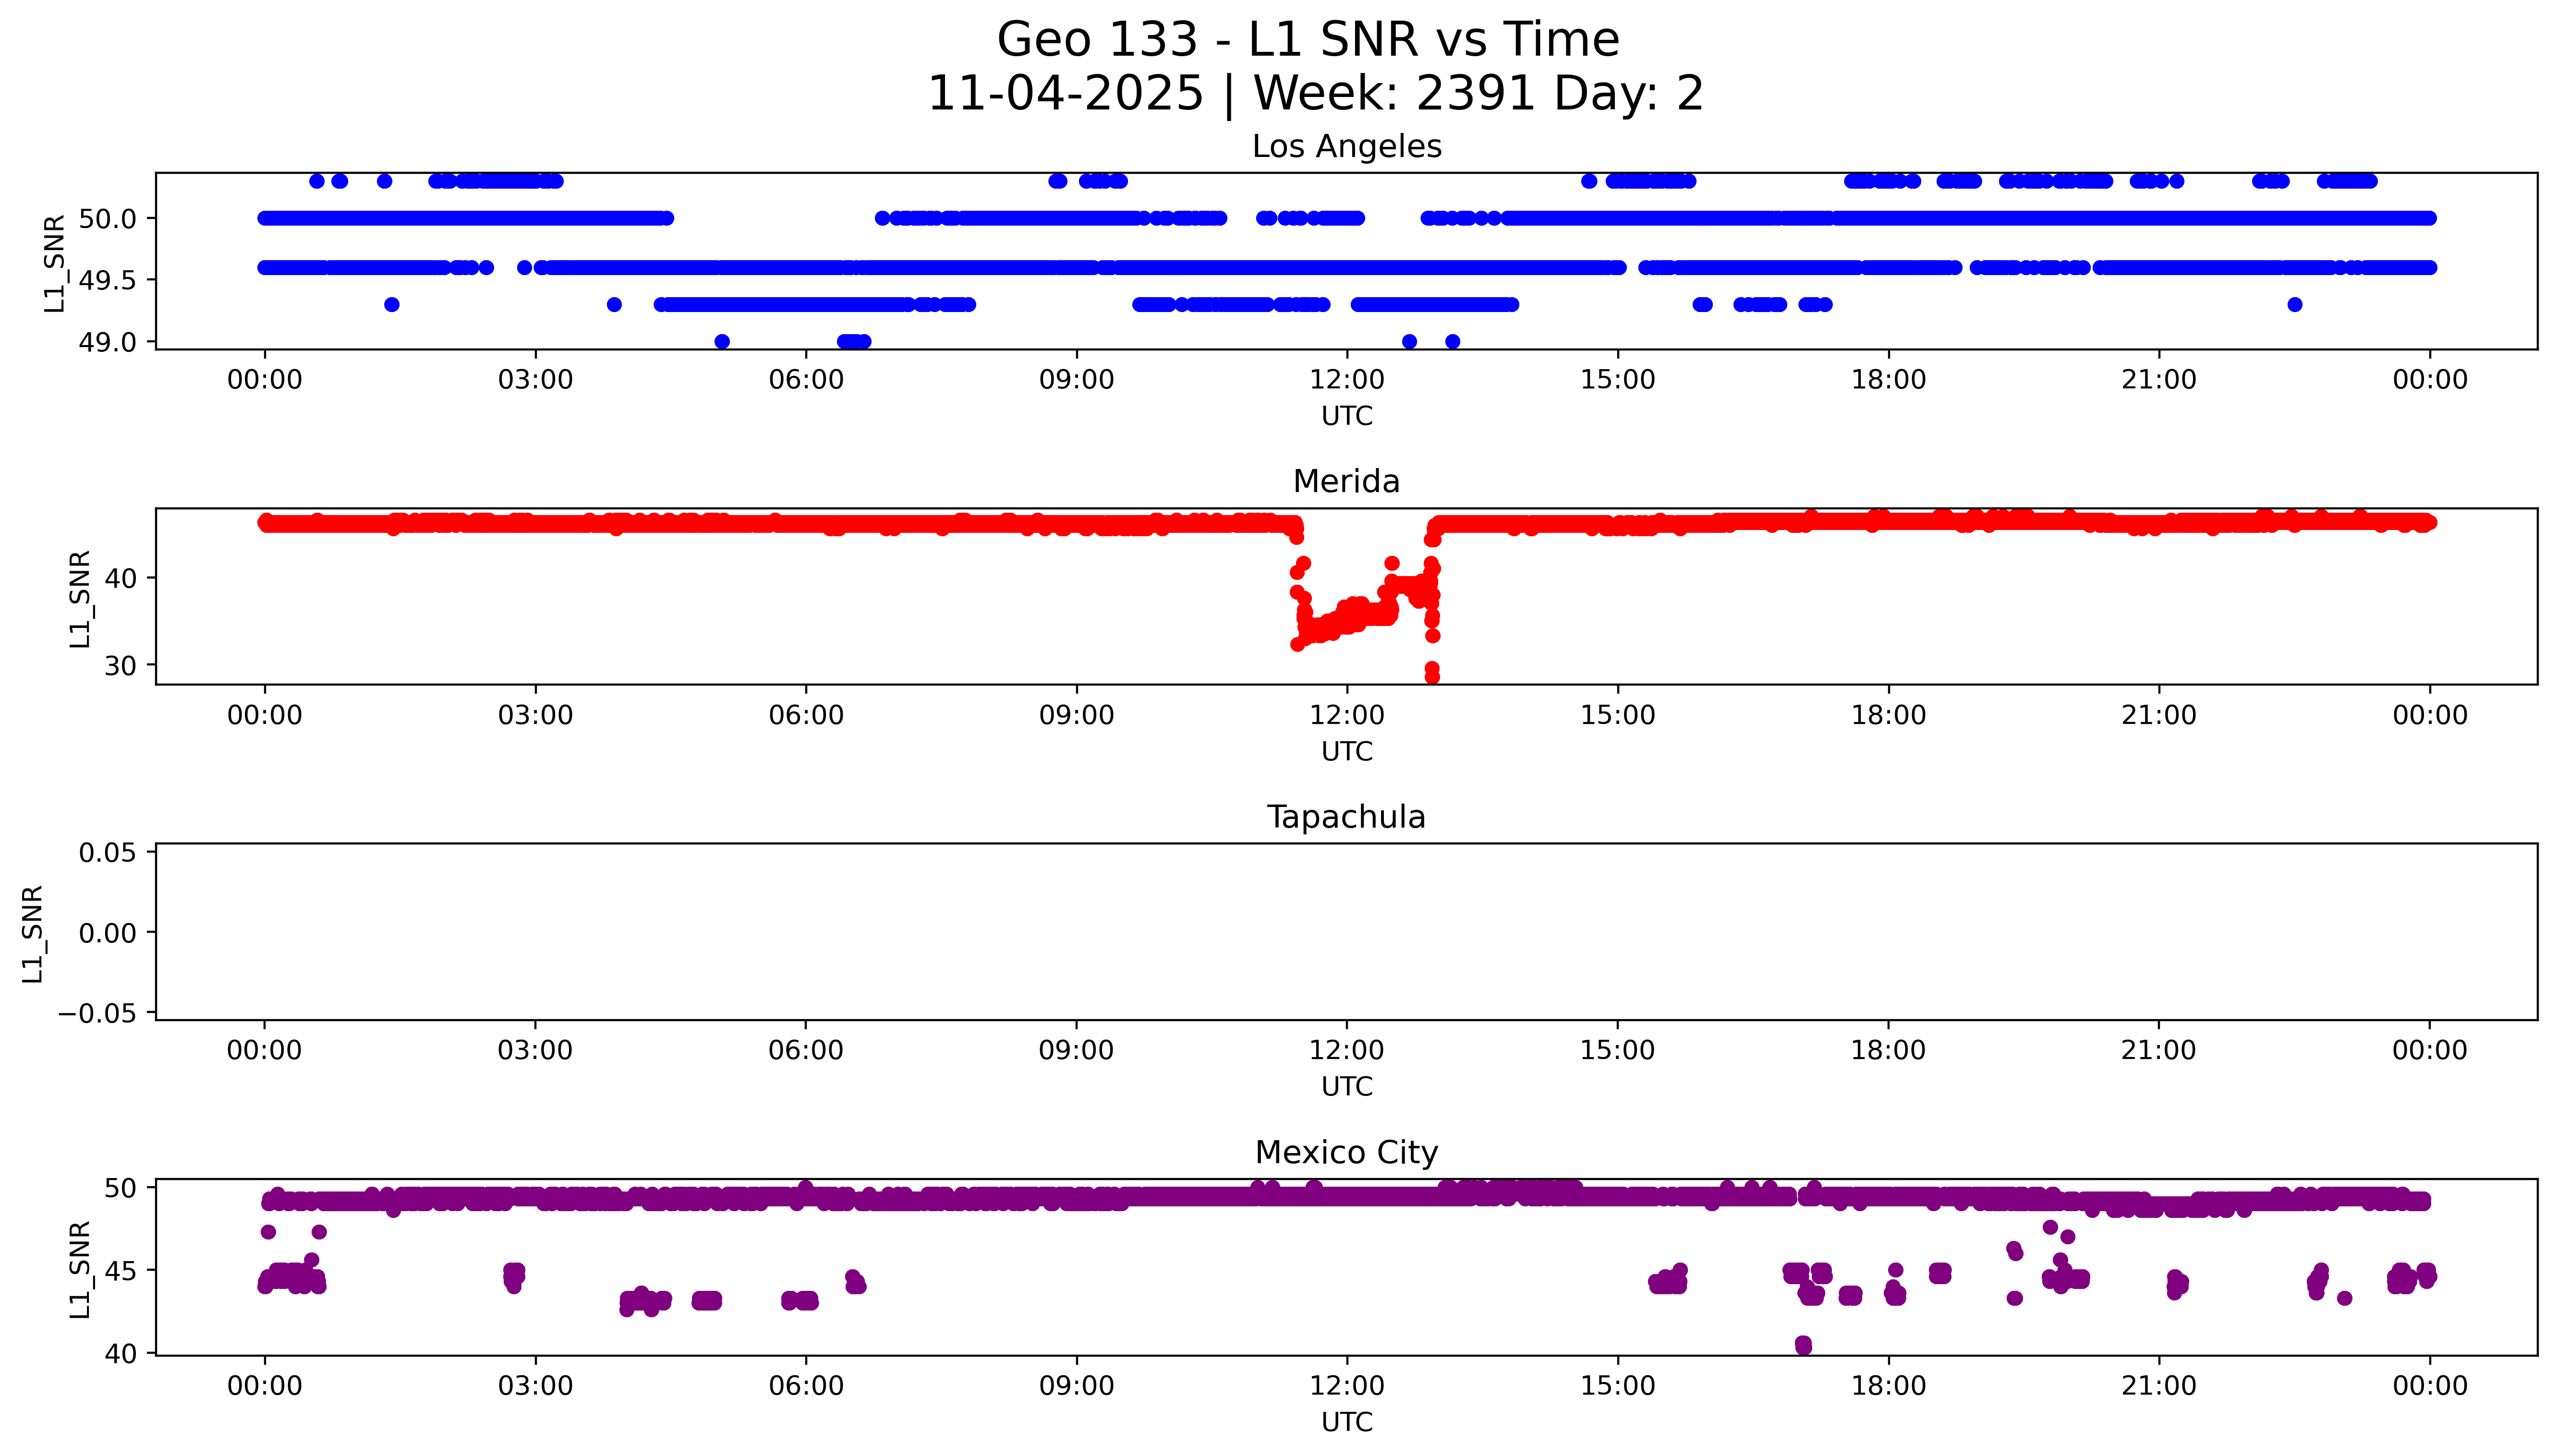This screenshot has width=2557, height=1456.
Task: Click the main title 'Geo 133 - L1 SNR vs Time'
Action: point(1307,41)
